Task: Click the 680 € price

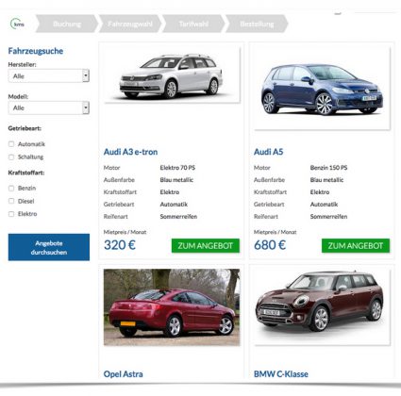Action: coord(270,245)
